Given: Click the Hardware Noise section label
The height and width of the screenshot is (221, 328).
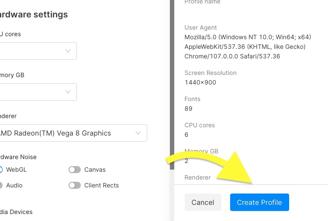Looking at the screenshot, I should click(18, 157).
